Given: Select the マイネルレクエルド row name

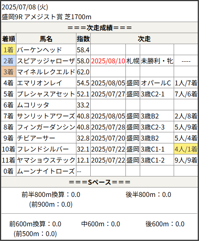Looking at the screenshot, I should [x=46, y=72].
